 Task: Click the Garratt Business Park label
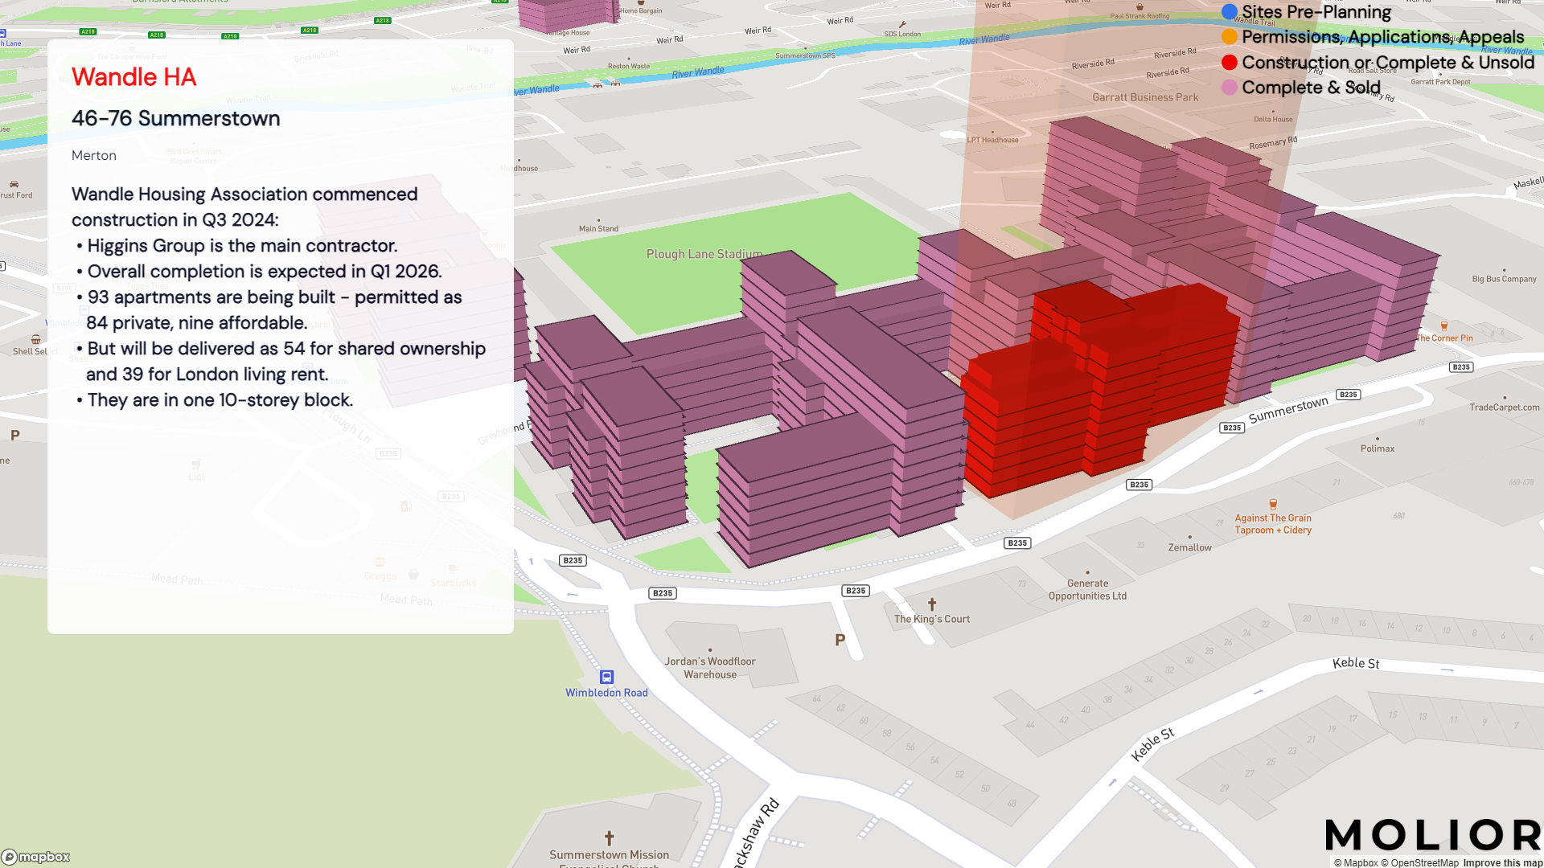(1145, 97)
